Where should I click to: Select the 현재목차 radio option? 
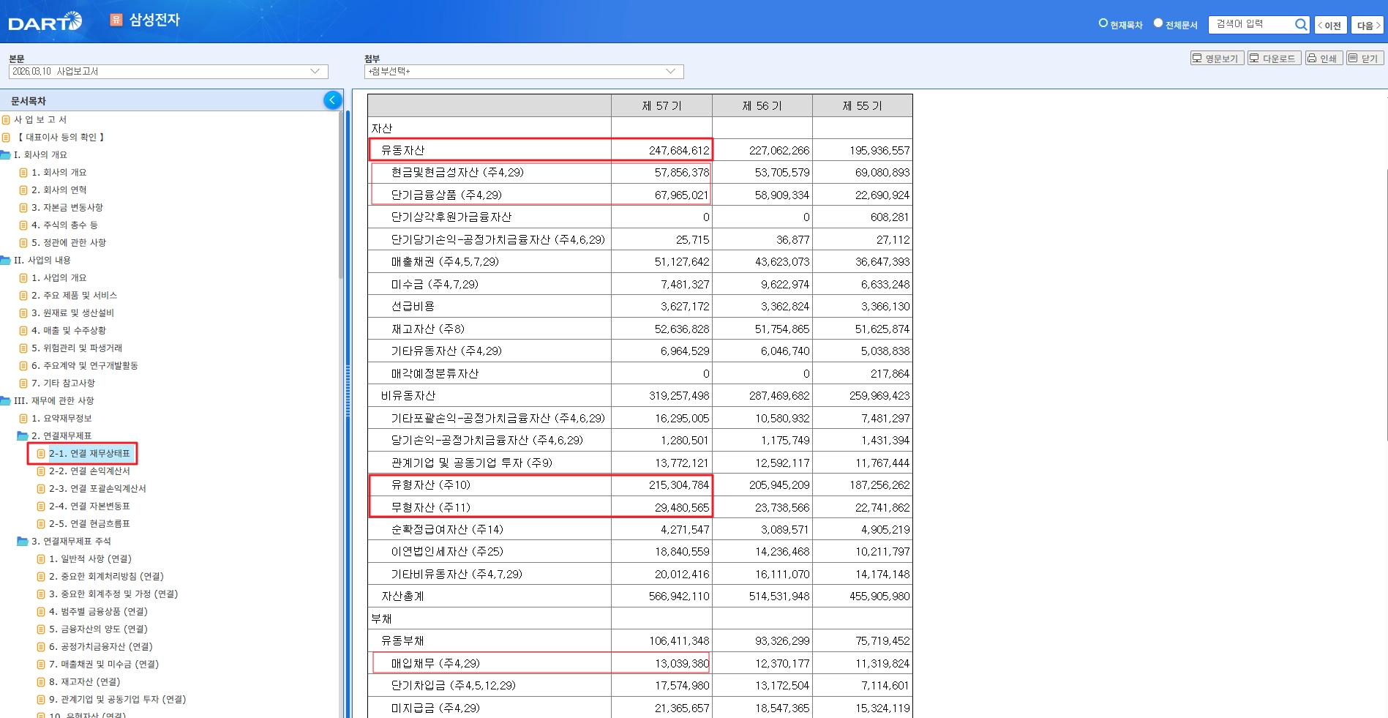pos(1103,23)
